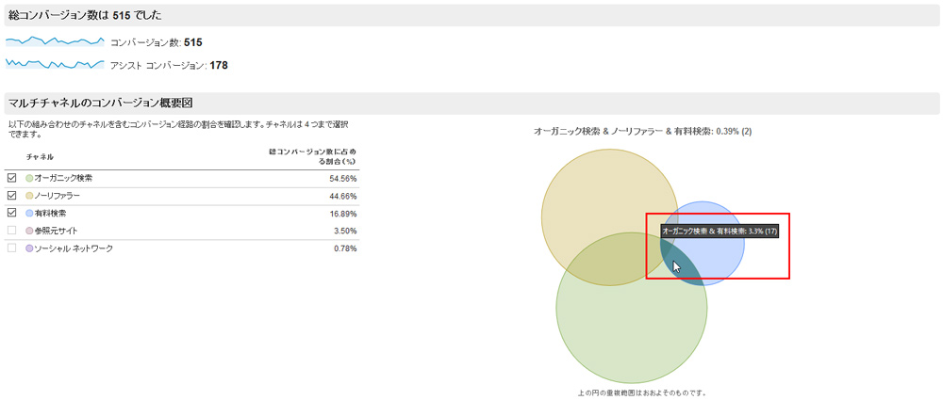Click green color dot beside オーガニック検索
The height and width of the screenshot is (400, 943).
[29, 179]
